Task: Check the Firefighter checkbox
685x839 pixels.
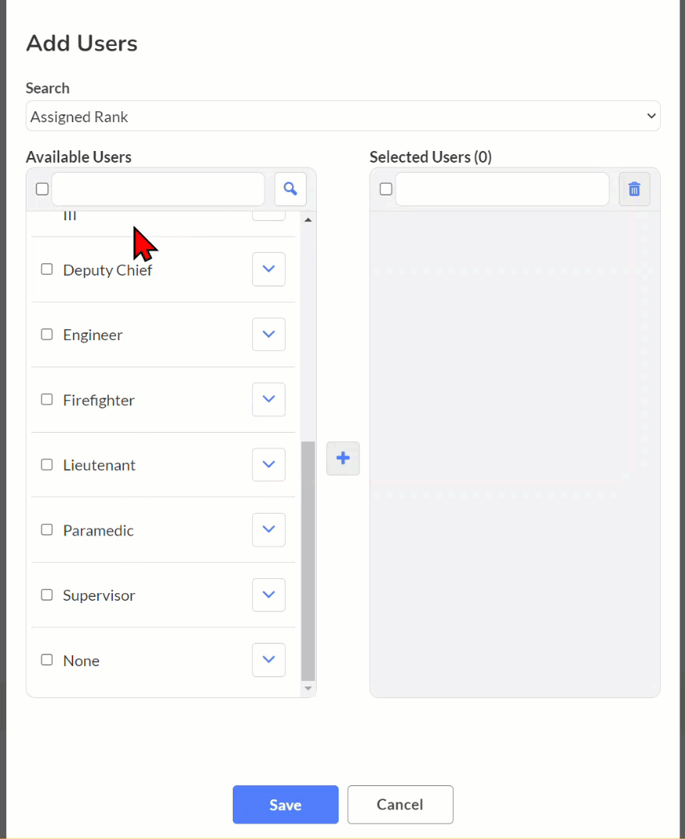Action: [x=47, y=399]
